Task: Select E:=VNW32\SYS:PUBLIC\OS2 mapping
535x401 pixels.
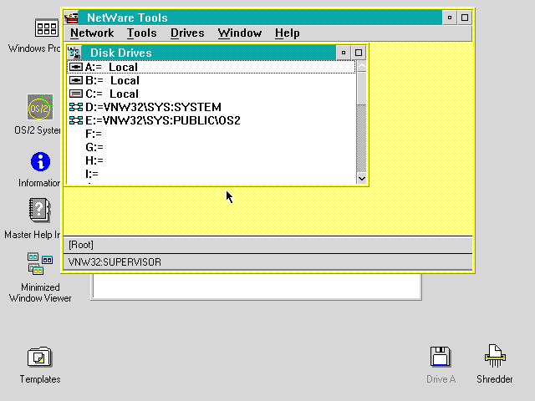Action: pos(211,120)
